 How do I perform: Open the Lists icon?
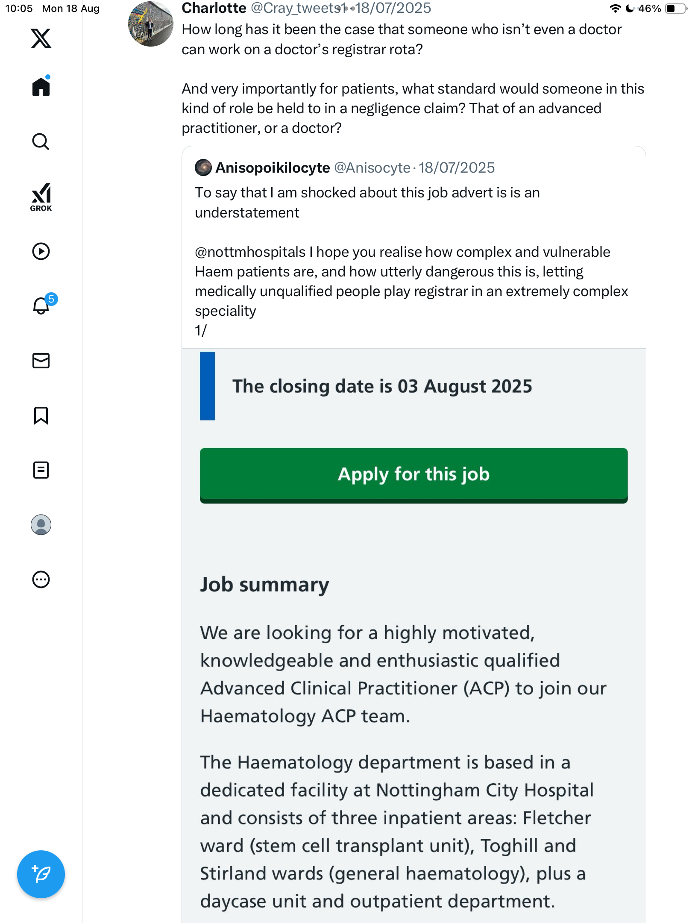coord(41,470)
